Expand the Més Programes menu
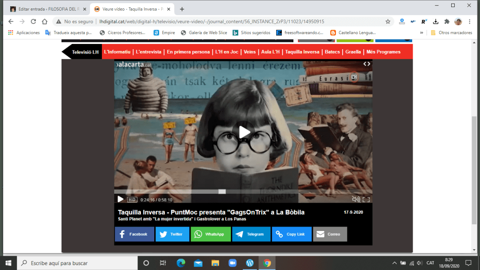 pyautogui.click(x=383, y=52)
